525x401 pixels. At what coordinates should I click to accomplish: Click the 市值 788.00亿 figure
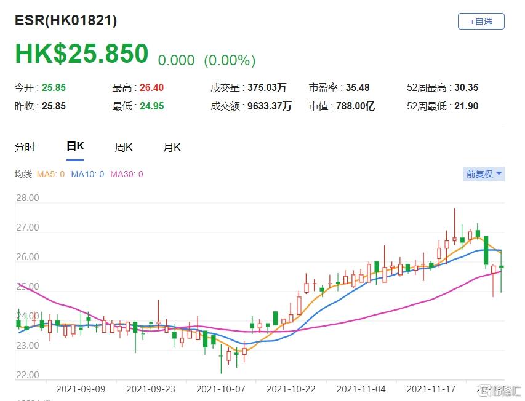click(x=354, y=106)
